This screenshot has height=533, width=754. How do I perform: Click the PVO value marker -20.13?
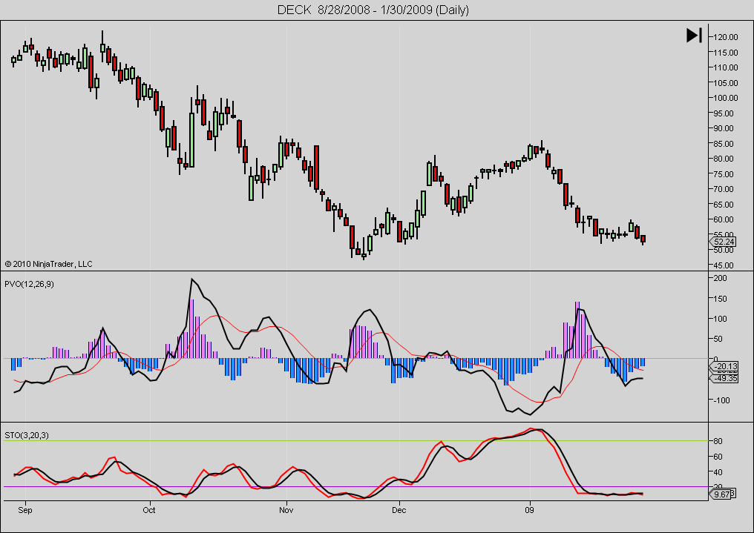pyautogui.click(x=726, y=366)
